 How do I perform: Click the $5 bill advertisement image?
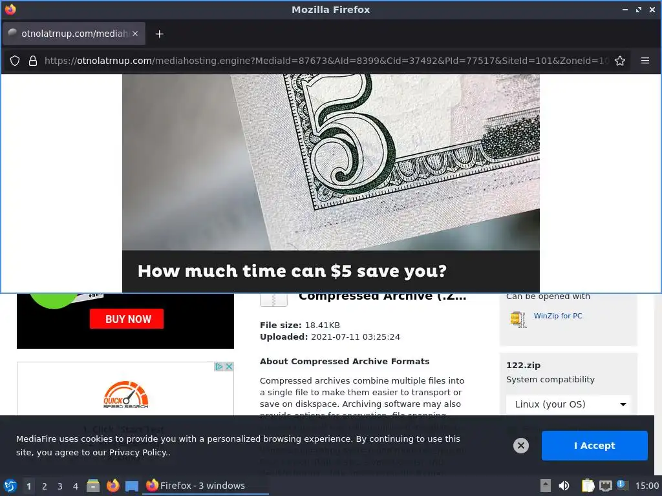[330, 162]
